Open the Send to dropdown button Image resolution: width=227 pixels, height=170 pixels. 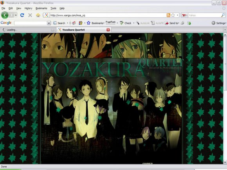(172, 23)
